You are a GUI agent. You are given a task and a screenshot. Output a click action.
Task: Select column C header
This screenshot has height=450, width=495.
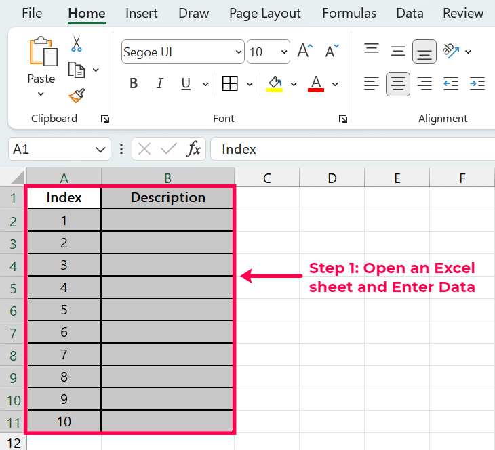point(267,178)
